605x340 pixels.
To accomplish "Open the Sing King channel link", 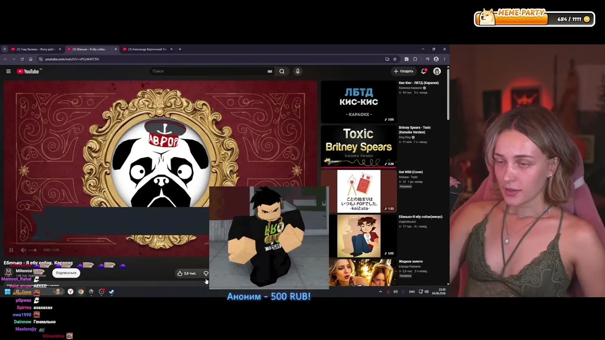I will [x=405, y=137].
